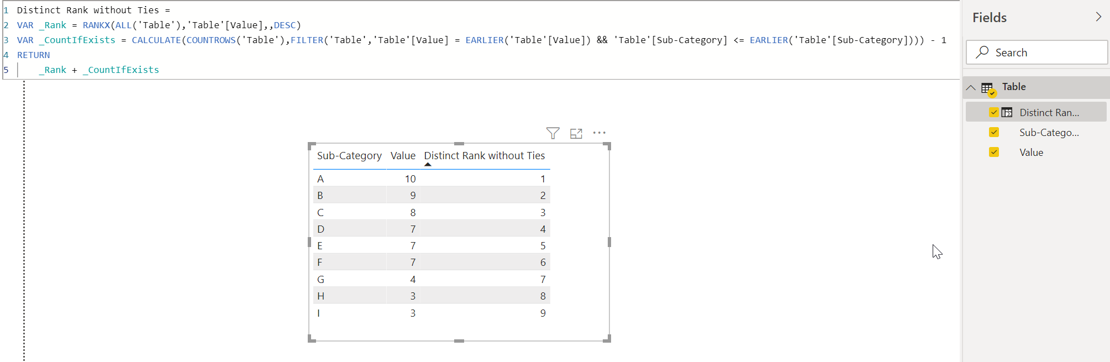Image resolution: width=1110 pixels, height=362 pixels.
Task: Click the calculated column icon beside Distinct Ran...
Action: click(x=1007, y=112)
